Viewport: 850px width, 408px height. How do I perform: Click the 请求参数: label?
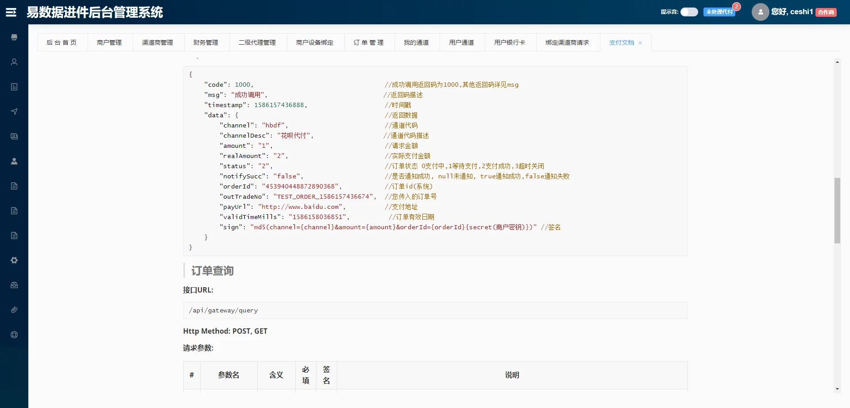click(x=198, y=348)
